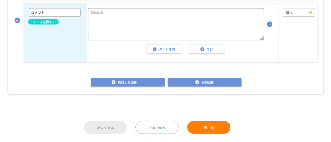
Task: Cancel with the キャンセル button
Action: tap(105, 128)
